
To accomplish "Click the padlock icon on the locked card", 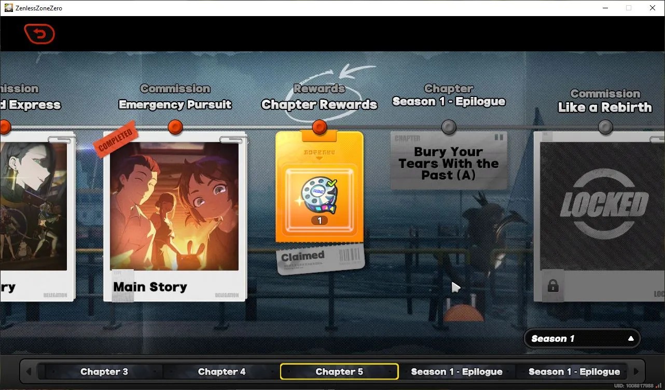I will coord(553,286).
